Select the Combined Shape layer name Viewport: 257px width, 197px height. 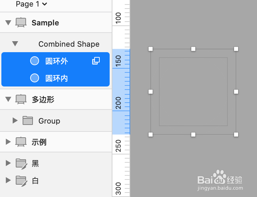click(69, 44)
